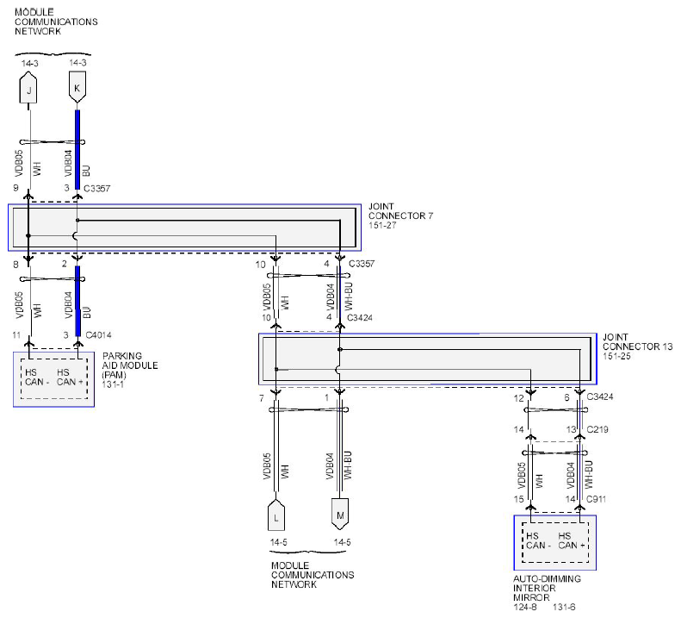The image size is (681, 618).
Task: Click the Parking Aid Module component box
Action: 53,379
